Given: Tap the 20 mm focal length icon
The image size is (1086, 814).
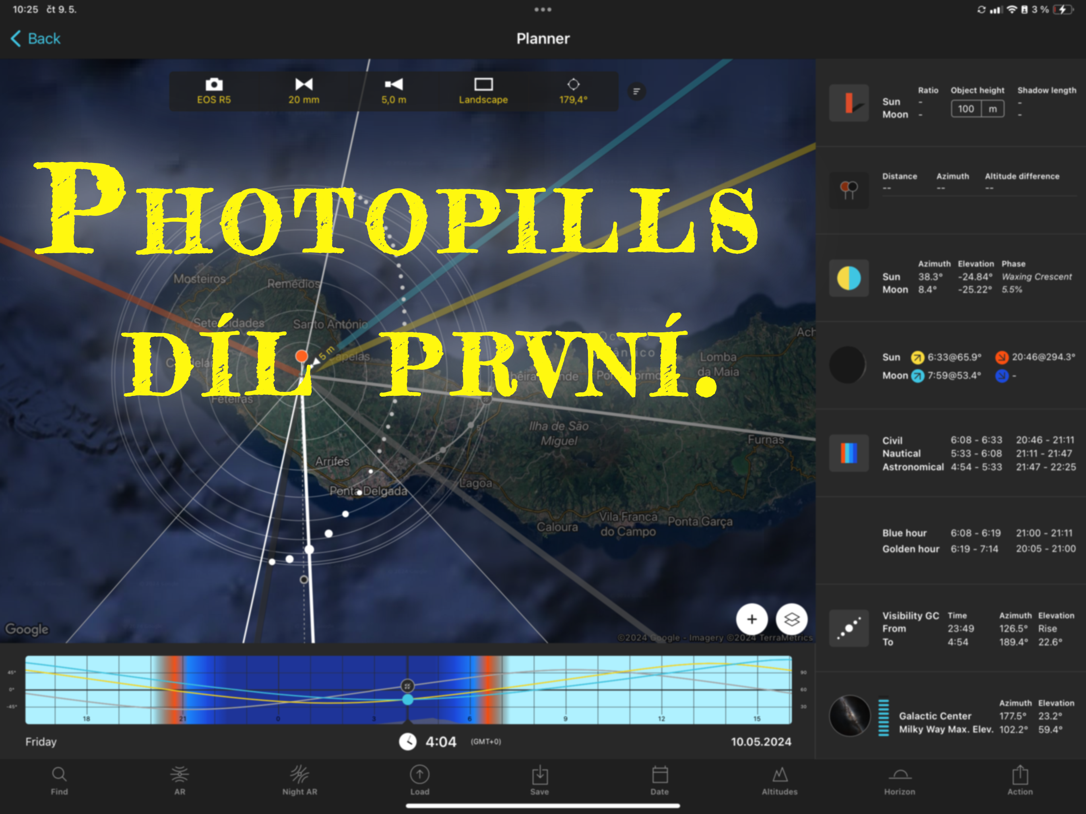Looking at the screenshot, I should [x=303, y=84].
